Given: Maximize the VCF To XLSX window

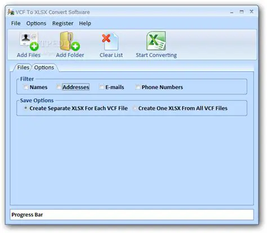Looking at the screenshot, I should point(242,12).
